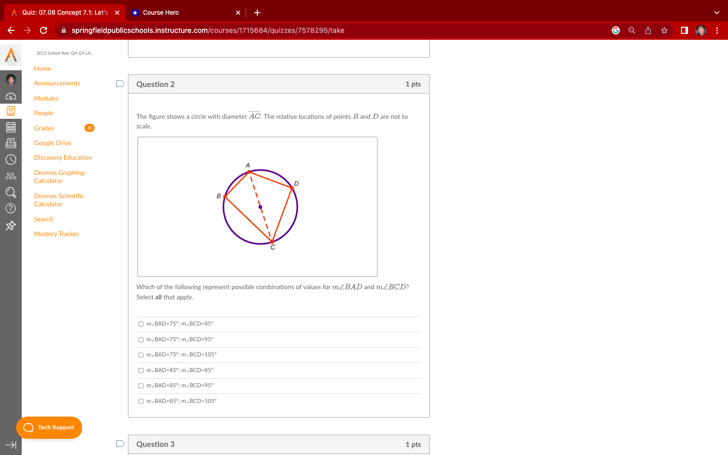Open Search in course navigation
The width and height of the screenshot is (728, 455).
(43, 219)
